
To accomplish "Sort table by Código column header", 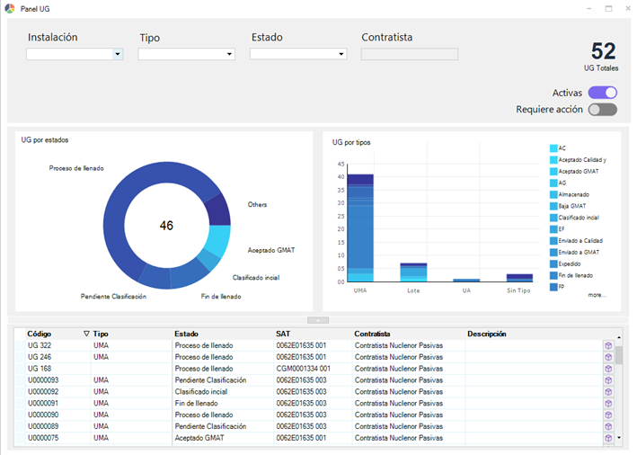I will point(40,334).
